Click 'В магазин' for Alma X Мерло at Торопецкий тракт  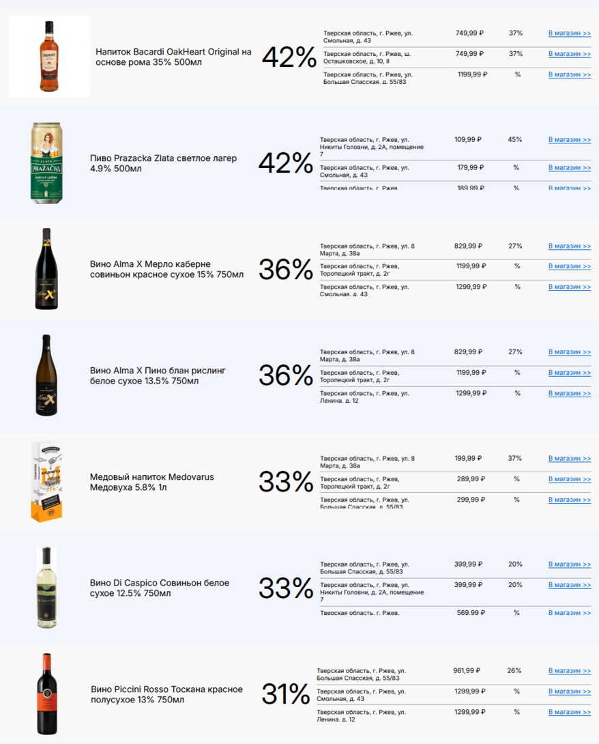(x=569, y=266)
